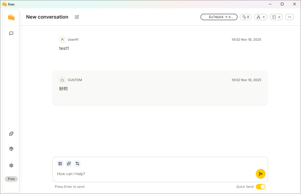Open the БоТяШкА model selector

pyautogui.click(x=219, y=17)
